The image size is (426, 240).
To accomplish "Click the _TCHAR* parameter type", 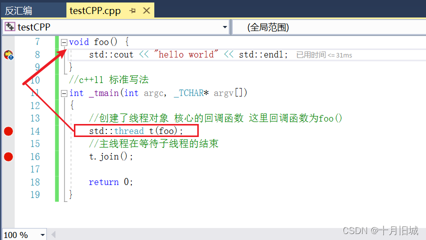I will (x=192, y=93).
